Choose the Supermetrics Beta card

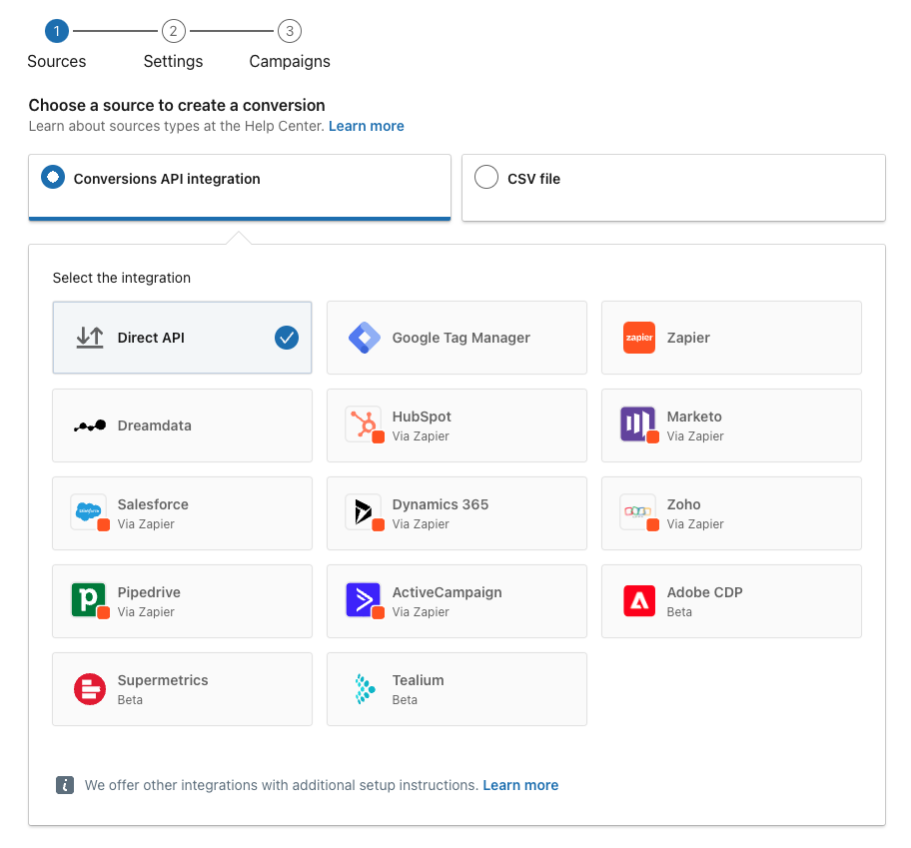coord(183,689)
